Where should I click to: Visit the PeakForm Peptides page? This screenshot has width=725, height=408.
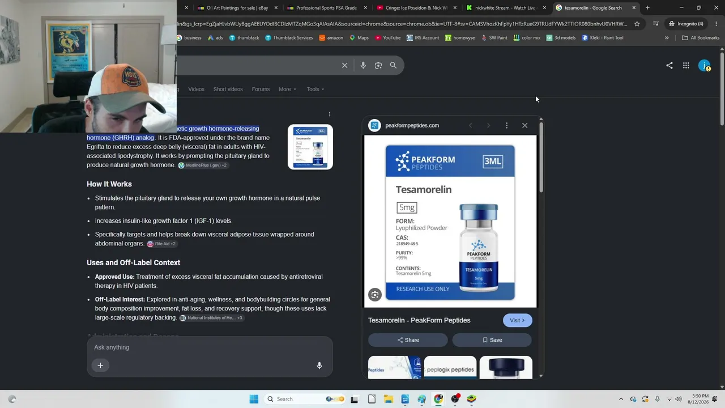tap(517, 320)
